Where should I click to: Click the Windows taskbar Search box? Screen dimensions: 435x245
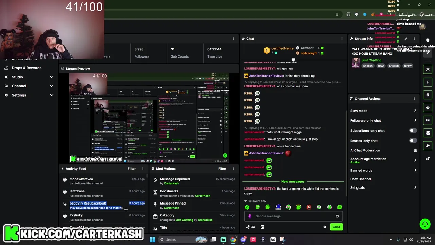pos(182,240)
